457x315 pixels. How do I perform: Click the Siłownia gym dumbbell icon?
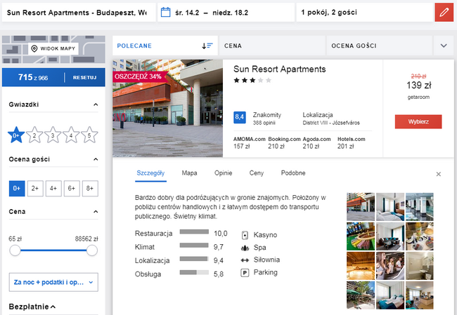(x=245, y=260)
